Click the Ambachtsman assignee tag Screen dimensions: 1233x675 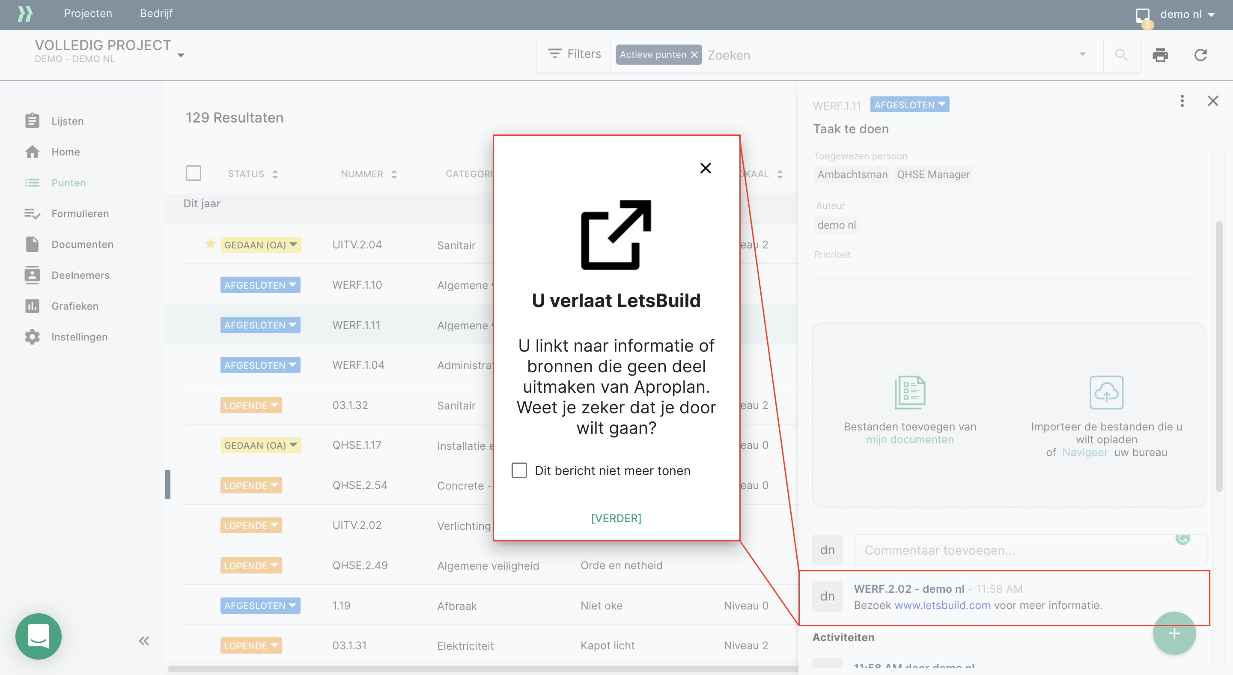(x=852, y=175)
